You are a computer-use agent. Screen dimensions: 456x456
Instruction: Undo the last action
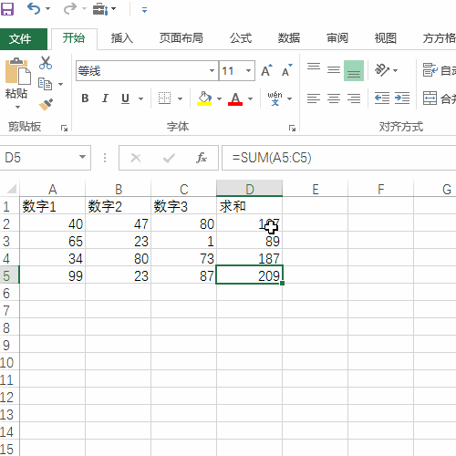tap(34, 9)
